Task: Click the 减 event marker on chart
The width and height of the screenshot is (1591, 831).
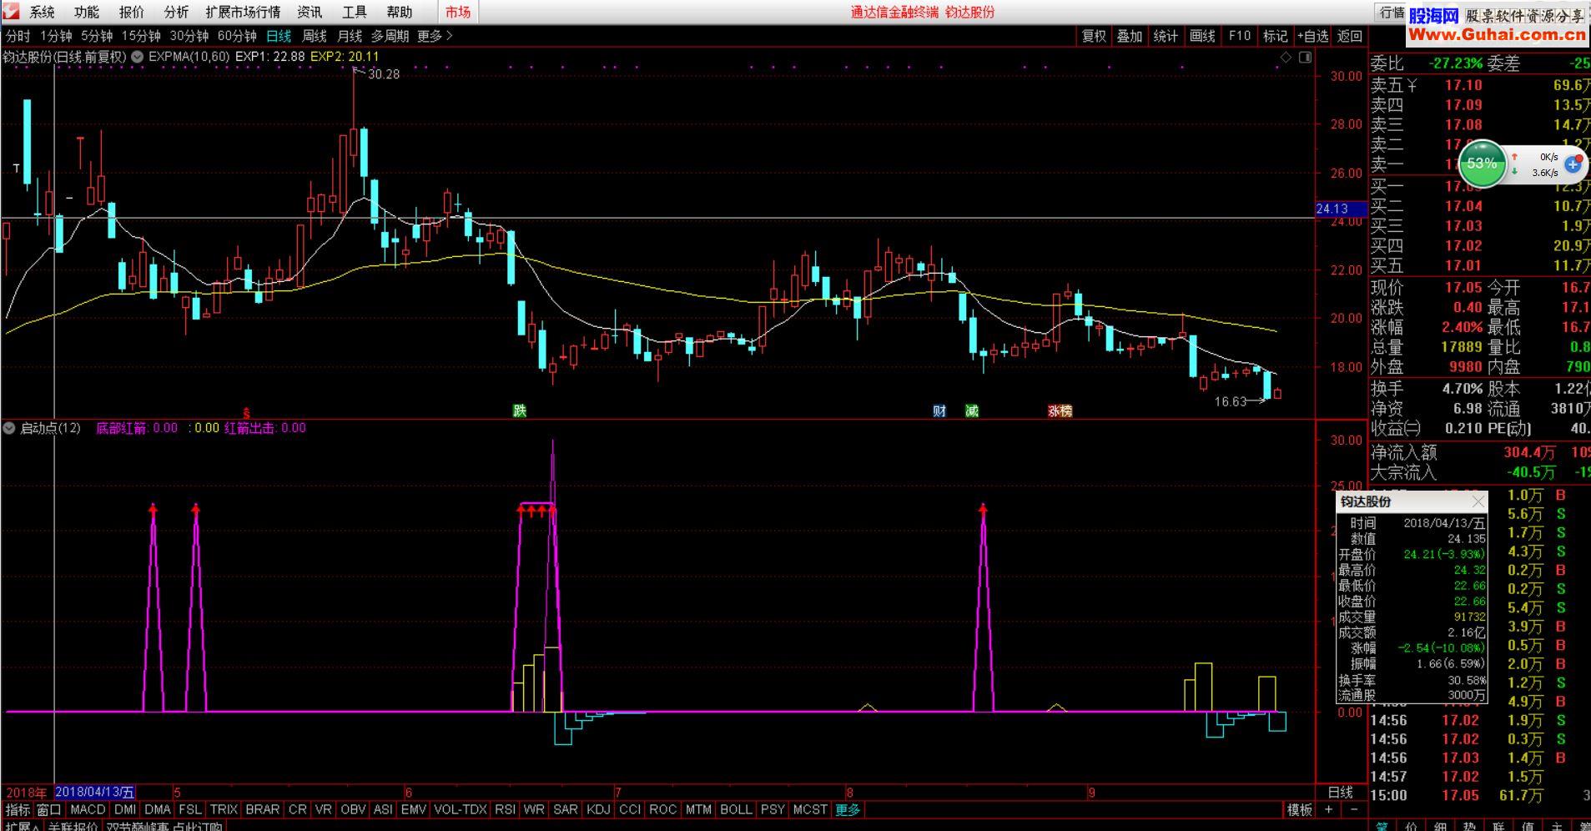Action: 971,410
